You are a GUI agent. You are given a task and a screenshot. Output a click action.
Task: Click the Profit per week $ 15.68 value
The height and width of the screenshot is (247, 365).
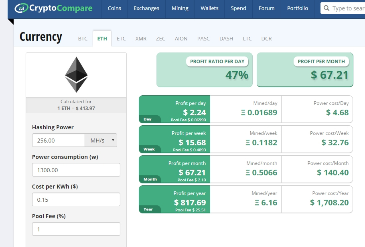click(192, 143)
